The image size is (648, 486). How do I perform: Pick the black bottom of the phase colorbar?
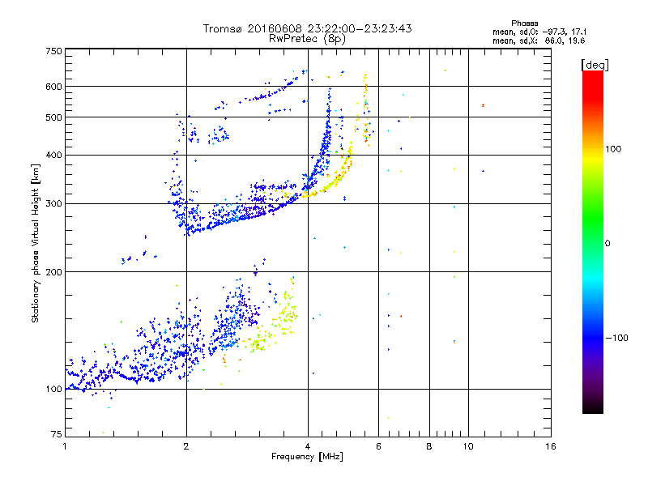tap(593, 407)
